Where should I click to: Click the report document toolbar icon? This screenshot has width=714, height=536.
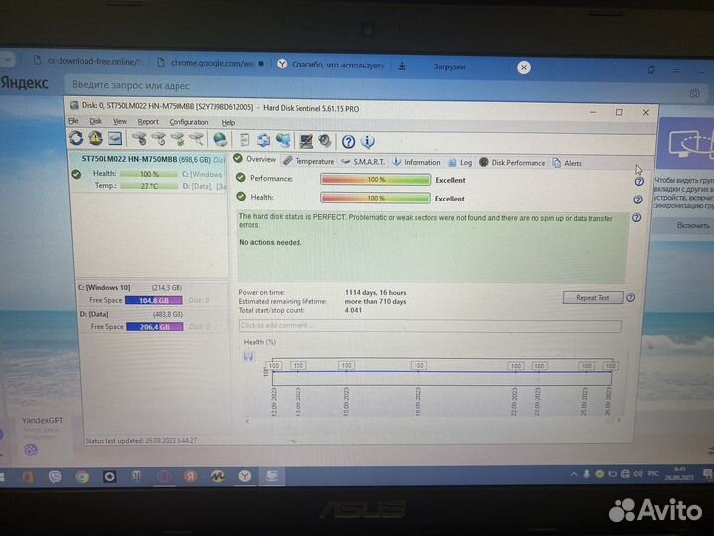tap(245, 140)
